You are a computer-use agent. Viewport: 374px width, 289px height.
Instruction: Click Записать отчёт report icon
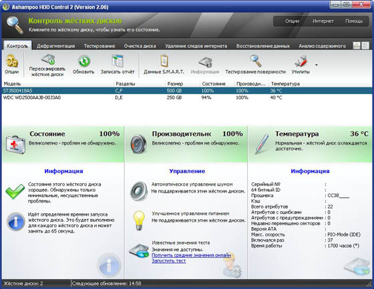coord(118,61)
